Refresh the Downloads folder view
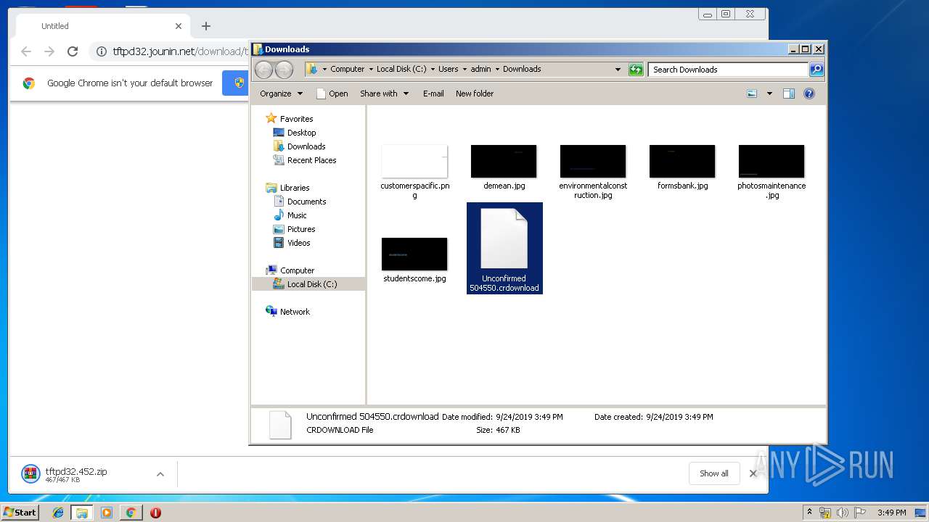This screenshot has height=522, width=929. coord(636,70)
